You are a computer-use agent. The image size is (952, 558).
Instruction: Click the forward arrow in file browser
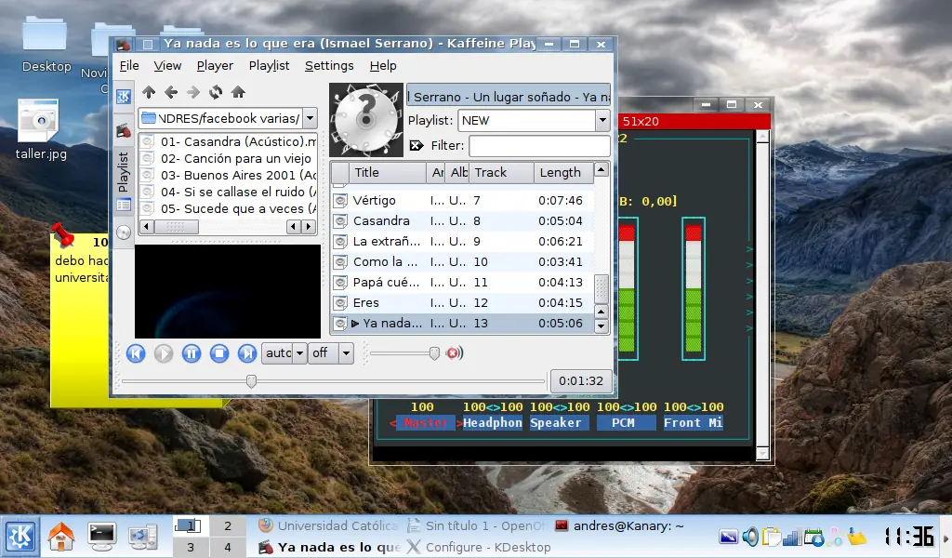pyautogui.click(x=193, y=92)
